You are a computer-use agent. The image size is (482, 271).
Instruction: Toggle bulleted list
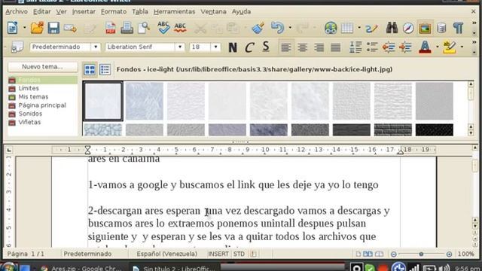click(372, 47)
